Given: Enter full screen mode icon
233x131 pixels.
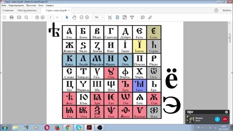Looking at the screenshot, I should 125,17.
